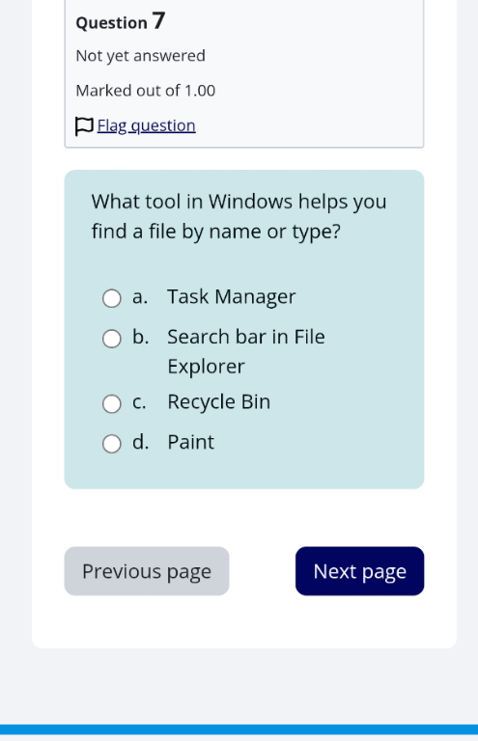Viewport: 478px width, 741px height.
Task: Click the 'Not yet answered' status text
Action: pyautogui.click(x=140, y=56)
